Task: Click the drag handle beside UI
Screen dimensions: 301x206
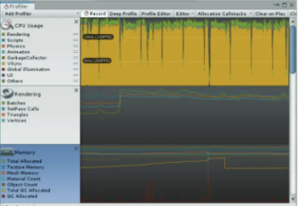Action: (x=76, y=75)
